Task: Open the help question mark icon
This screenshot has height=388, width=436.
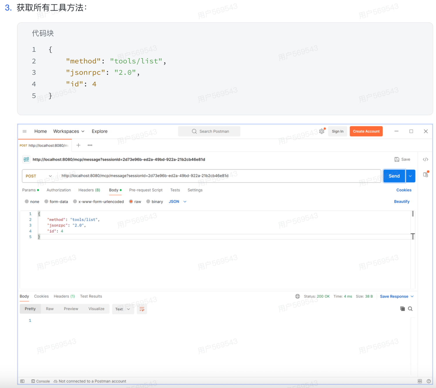Action: 428,381
